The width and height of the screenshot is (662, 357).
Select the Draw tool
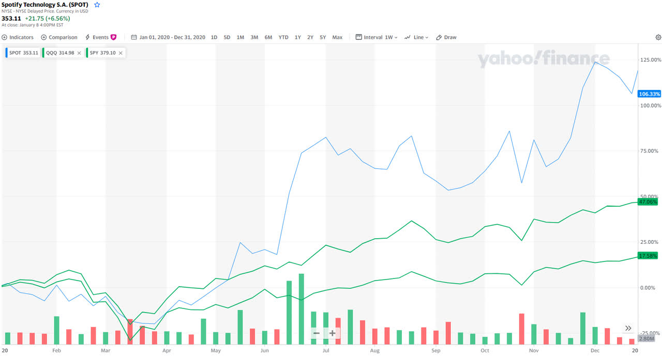446,37
